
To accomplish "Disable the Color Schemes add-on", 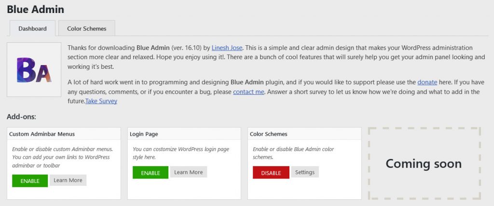I will 271,173.
